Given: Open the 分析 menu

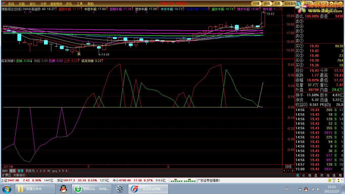Looking at the screenshot, I should click(x=43, y=4).
